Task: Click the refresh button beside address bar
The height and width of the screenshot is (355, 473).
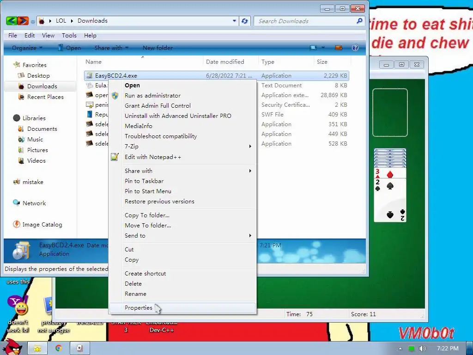Action: tap(245, 21)
